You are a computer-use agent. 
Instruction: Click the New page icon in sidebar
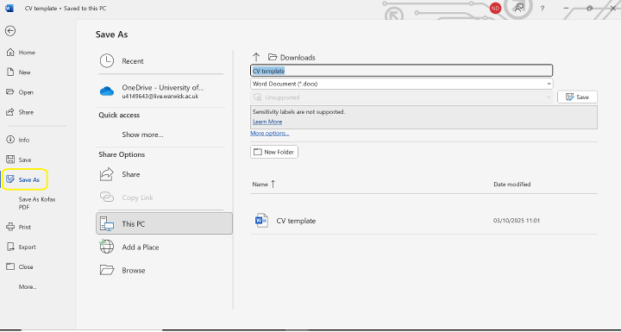(10, 72)
